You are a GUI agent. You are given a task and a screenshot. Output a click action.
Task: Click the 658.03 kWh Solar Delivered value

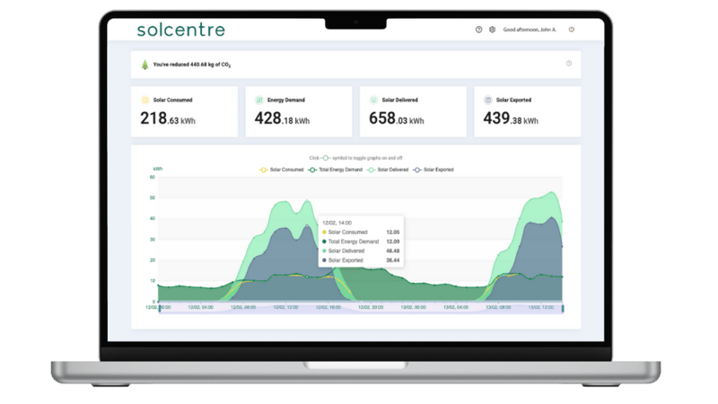point(397,119)
